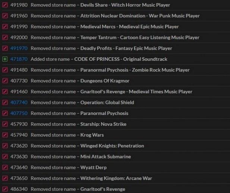
Task: Open app ID link 407740
Action: click(x=19, y=102)
